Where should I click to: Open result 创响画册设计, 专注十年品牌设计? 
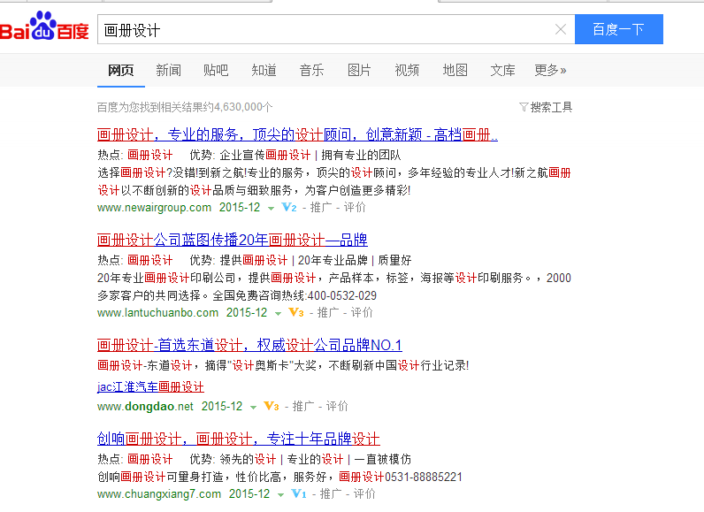[x=239, y=439]
